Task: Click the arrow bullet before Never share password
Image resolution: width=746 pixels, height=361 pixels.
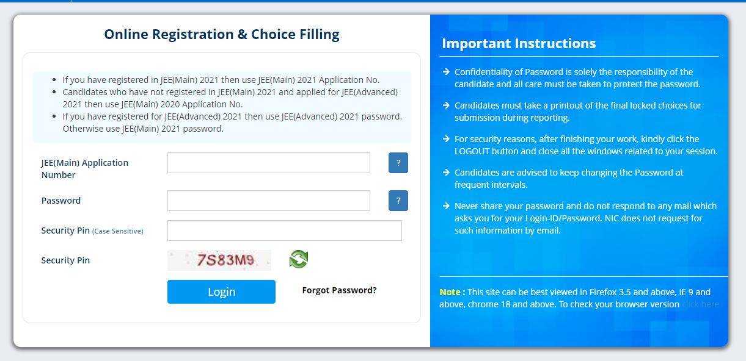Action: 447,206
